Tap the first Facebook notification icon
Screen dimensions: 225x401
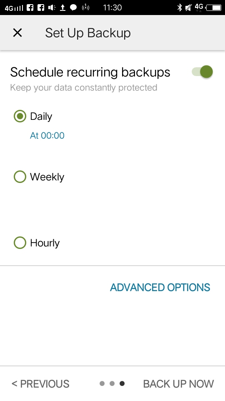(x=30, y=8)
